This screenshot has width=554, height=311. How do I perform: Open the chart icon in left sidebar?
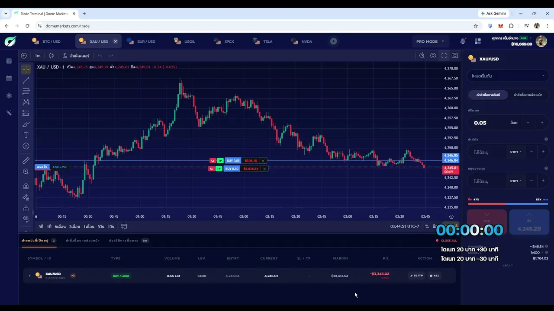(x=9, y=61)
